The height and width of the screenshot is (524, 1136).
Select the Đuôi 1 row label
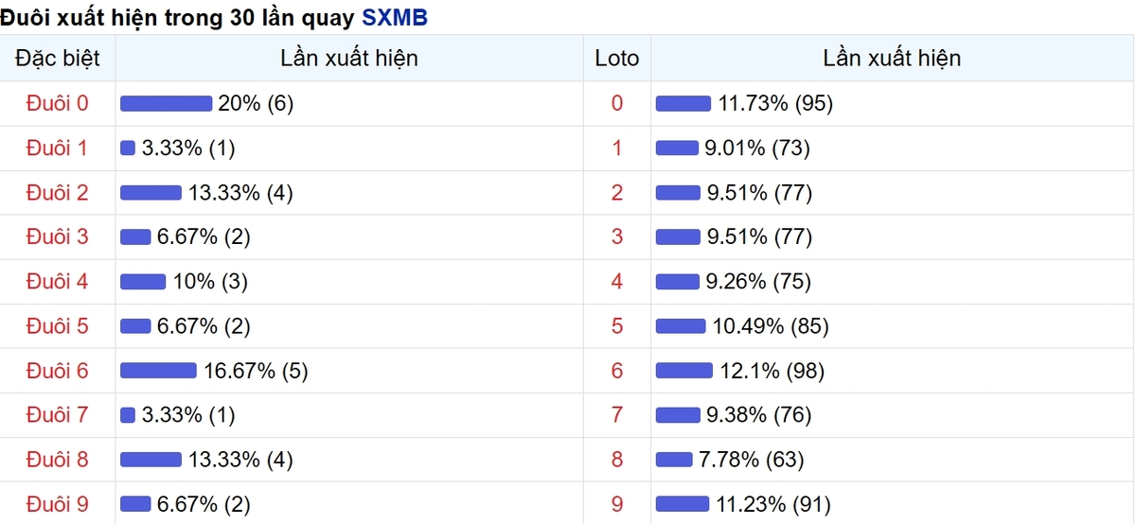[58, 148]
